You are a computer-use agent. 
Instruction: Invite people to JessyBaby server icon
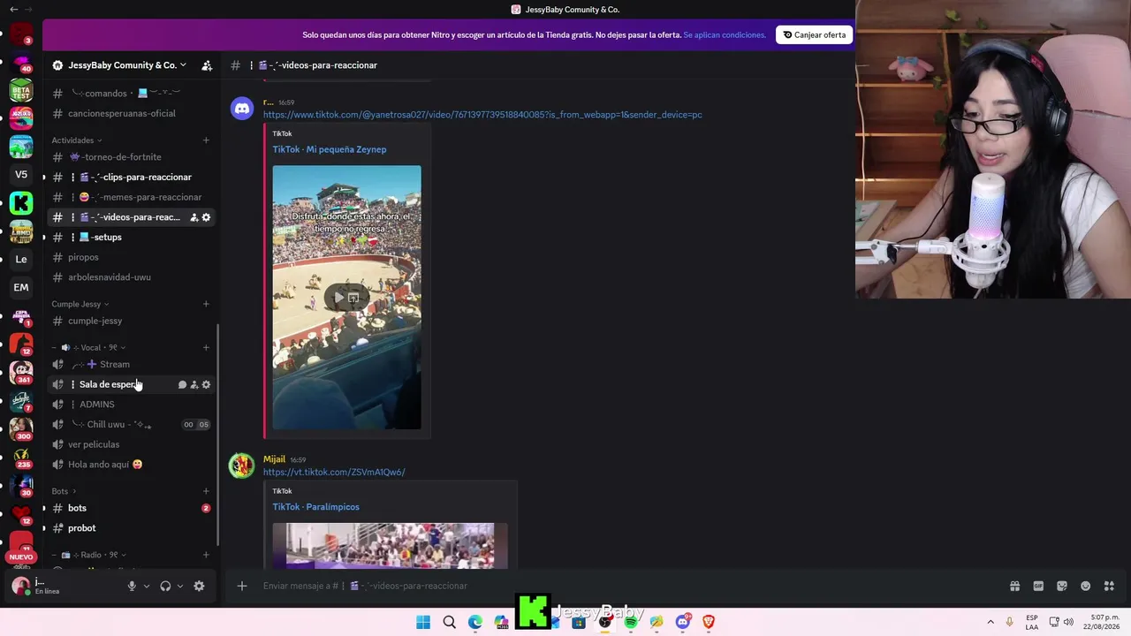[x=206, y=65]
